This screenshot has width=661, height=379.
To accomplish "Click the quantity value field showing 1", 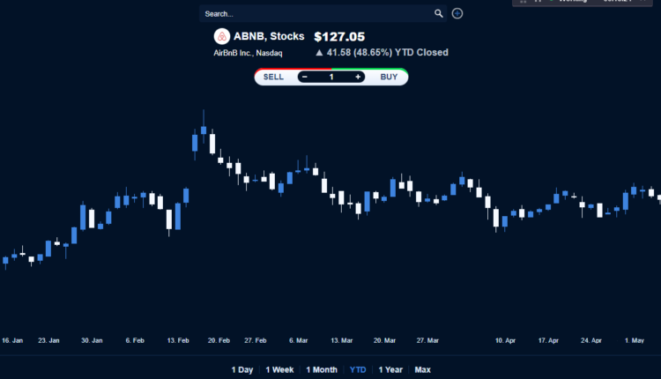I will 331,77.
